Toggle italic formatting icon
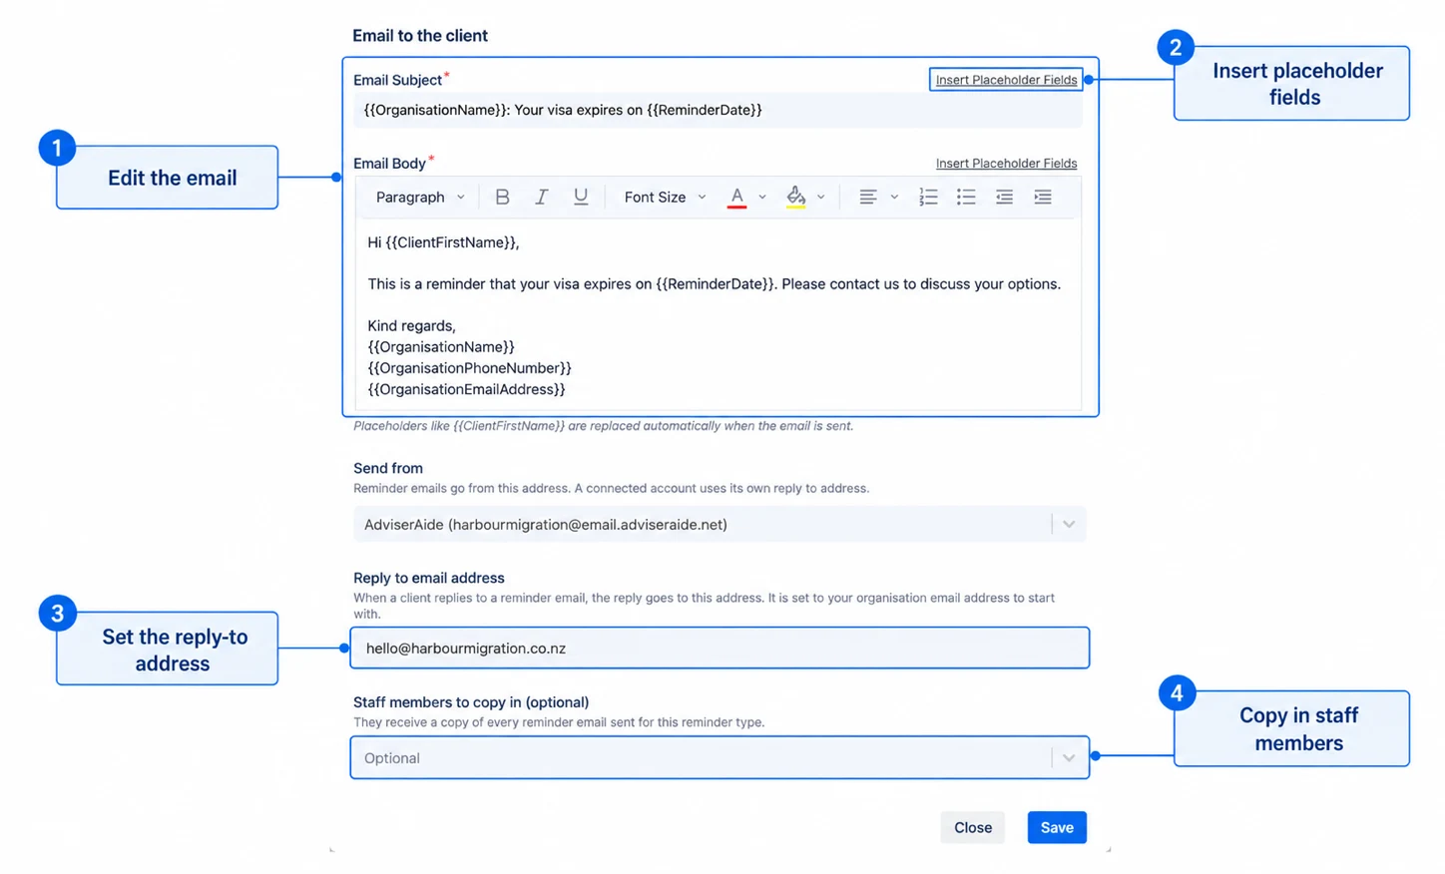This screenshot has width=1445, height=874. 541,198
